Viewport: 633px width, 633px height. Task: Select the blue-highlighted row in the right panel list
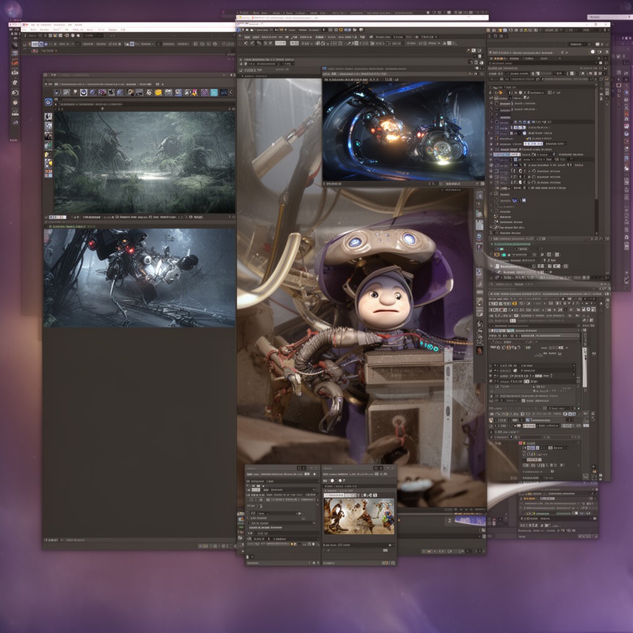(506, 154)
